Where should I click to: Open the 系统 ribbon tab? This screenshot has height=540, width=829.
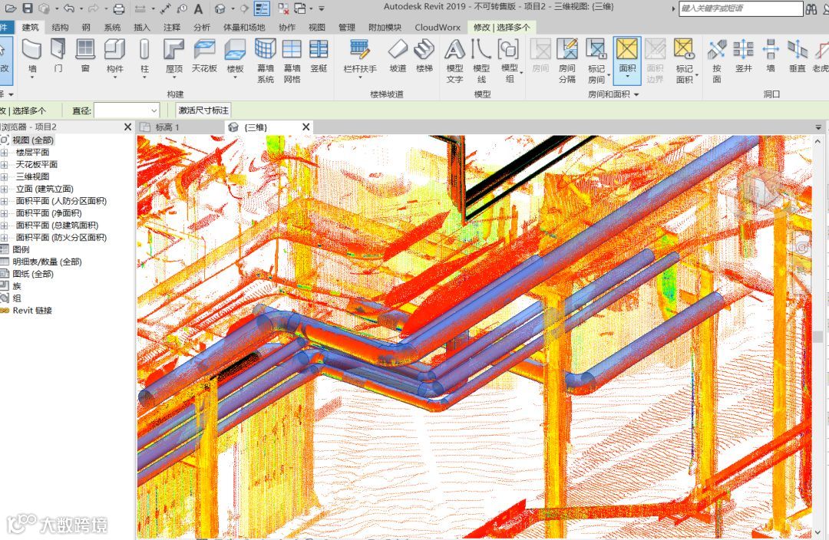coord(112,27)
